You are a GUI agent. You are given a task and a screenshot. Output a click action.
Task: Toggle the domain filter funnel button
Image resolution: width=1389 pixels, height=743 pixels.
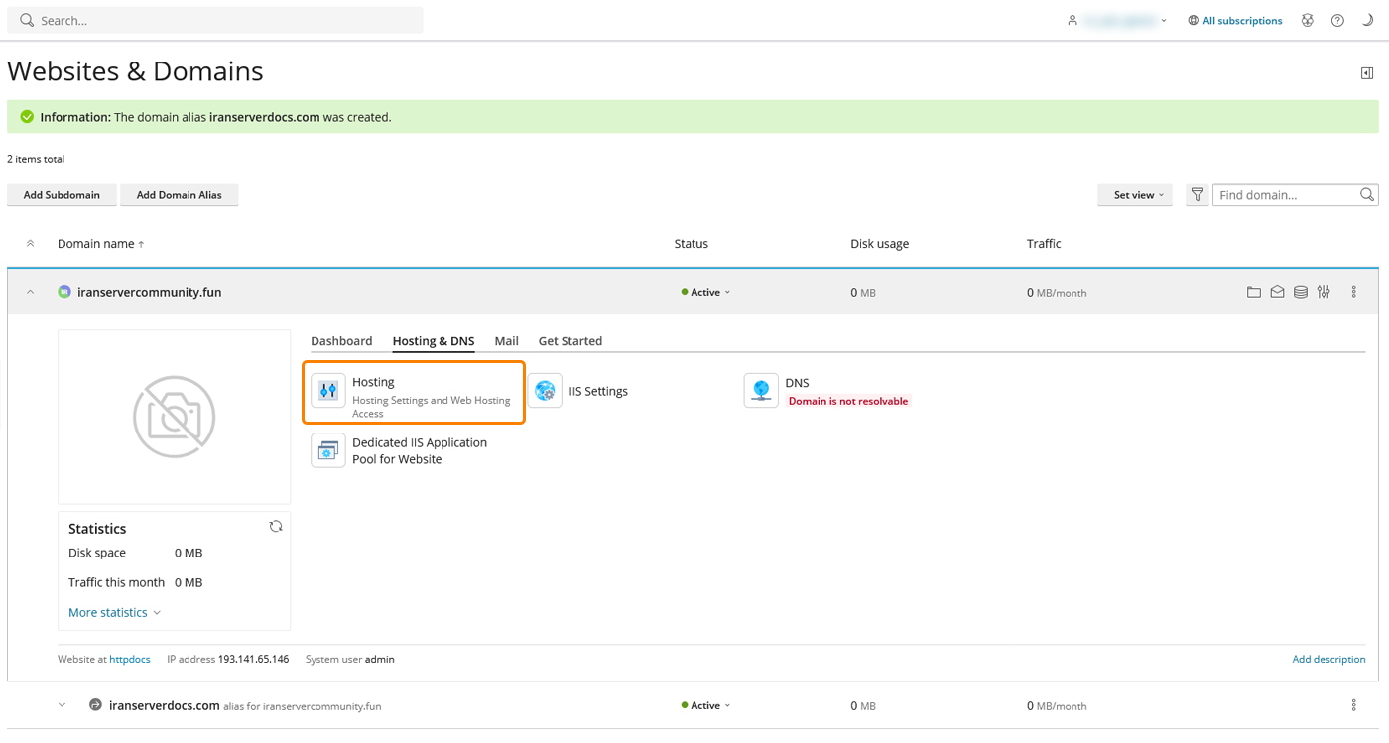[x=1198, y=195]
